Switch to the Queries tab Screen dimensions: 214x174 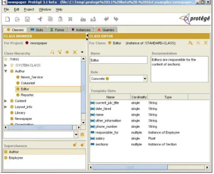point(106,30)
